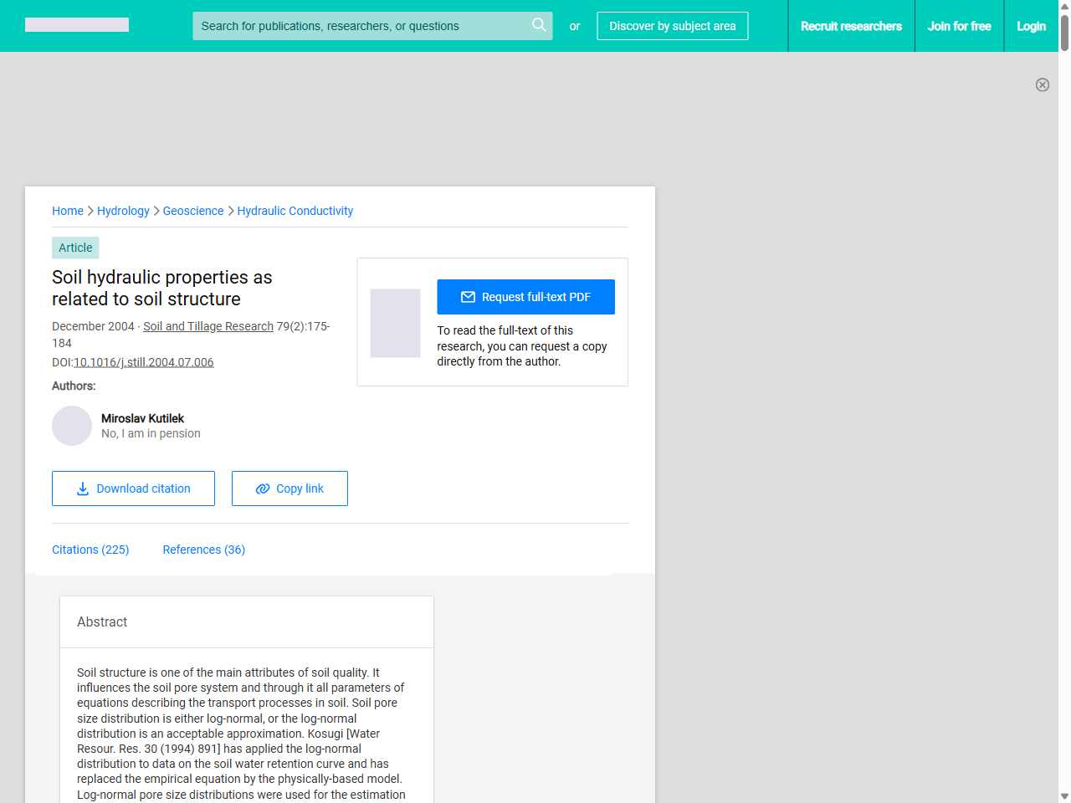Click the search magnifier icon
This screenshot has height=803, width=1071.
click(x=539, y=26)
